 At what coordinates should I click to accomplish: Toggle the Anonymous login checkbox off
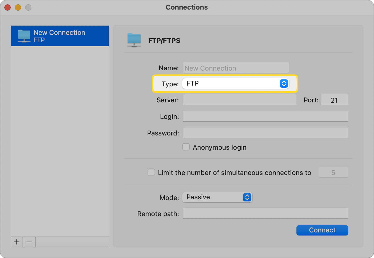186,147
